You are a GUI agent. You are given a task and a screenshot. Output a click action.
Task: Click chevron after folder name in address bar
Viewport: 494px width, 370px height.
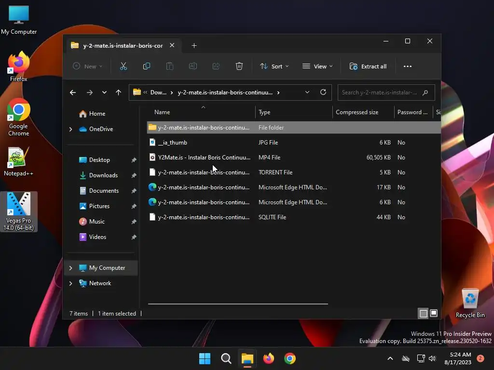tap(278, 92)
